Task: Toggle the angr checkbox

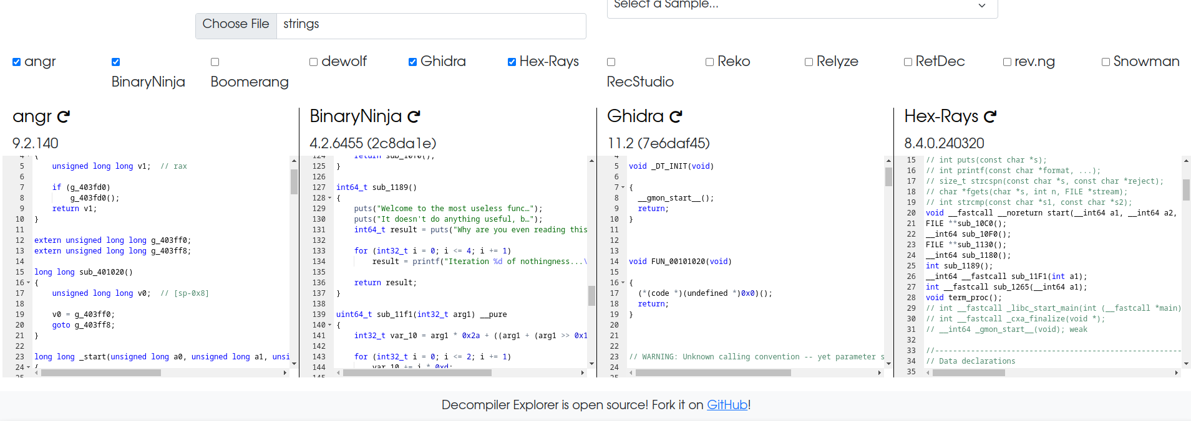Action: pyautogui.click(x=17, y=62)
